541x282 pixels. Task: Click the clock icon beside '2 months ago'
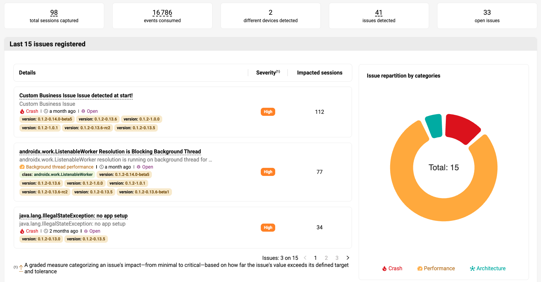[x=46, y=231]
